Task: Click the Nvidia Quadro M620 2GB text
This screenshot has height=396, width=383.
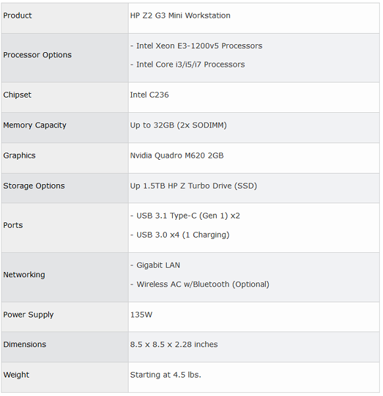Action: pos(177,155)
